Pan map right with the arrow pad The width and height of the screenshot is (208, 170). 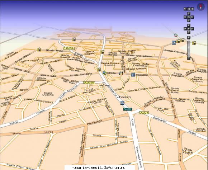point(192,29)
